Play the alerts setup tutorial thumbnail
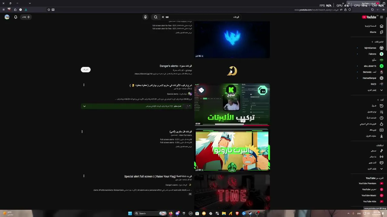 [x=232, y=105]
